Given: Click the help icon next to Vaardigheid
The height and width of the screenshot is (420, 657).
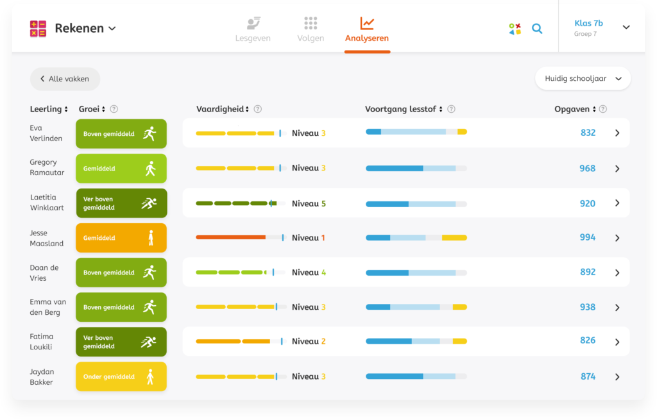Looking at the screenshot, I should coord(257,109).
